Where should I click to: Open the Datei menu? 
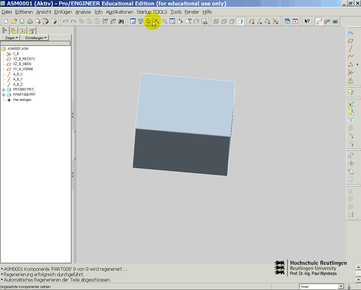point(7,12)
